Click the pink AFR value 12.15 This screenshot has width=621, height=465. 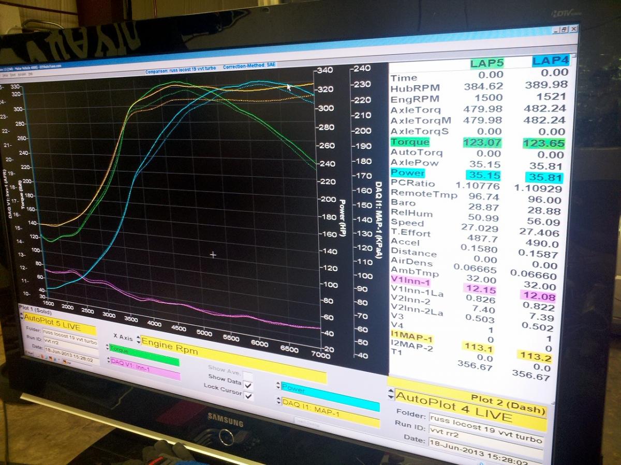[481, 290]
